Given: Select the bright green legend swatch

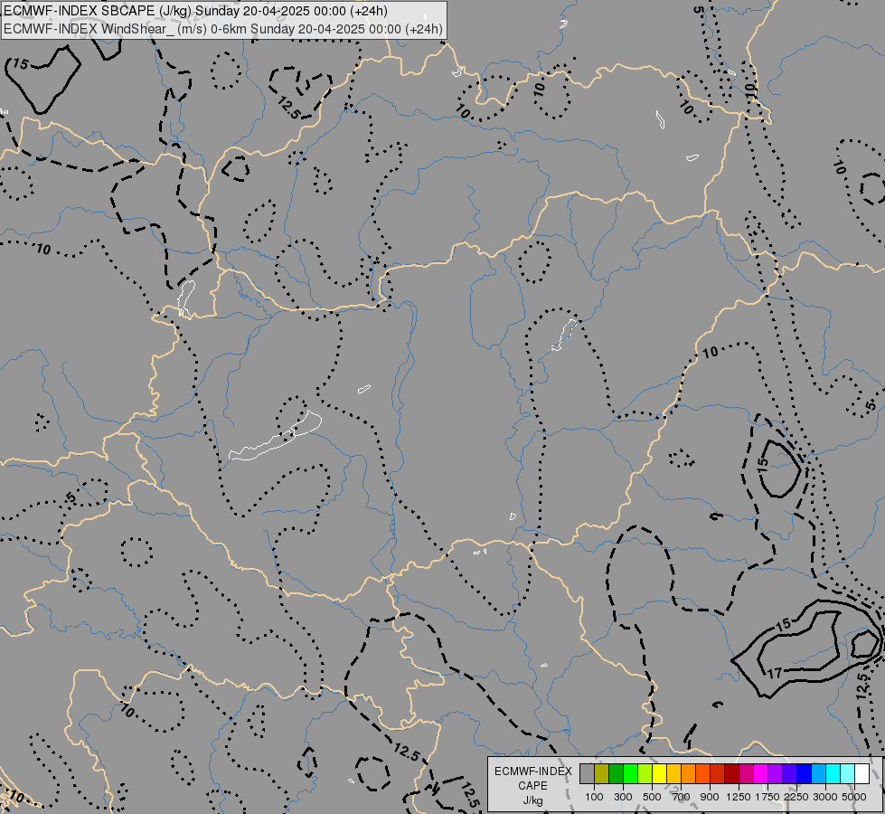Looking at the screenshot, I should [630, 773].
